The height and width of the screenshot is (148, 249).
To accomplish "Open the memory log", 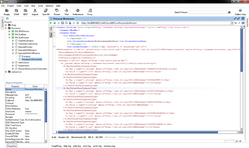I will click(109, 146).
